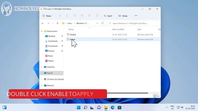Open Microsoft Store on taskbar
The width and height of the screenshot is (198, 111).
click(119, 108)
